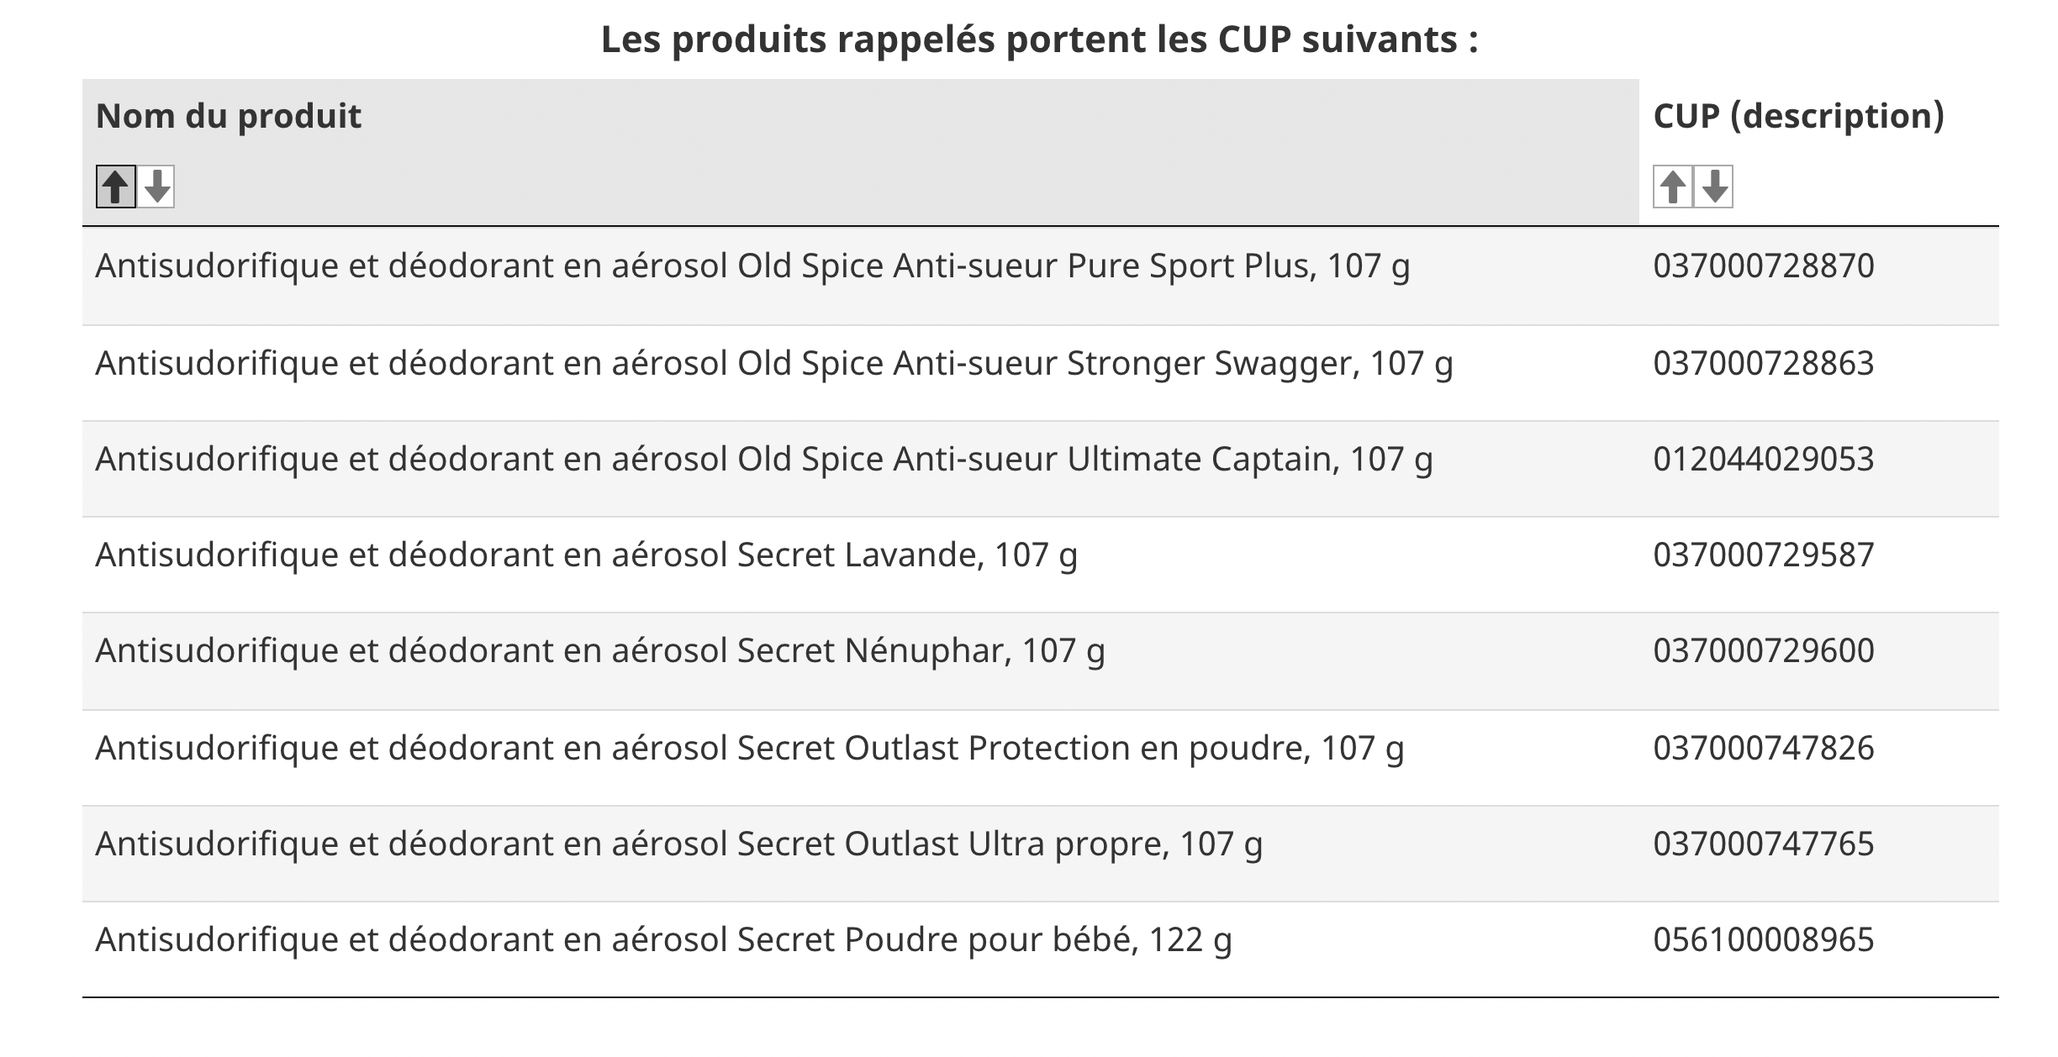
Task: Click CUP code 037000747826
Action: (1763, 749)
